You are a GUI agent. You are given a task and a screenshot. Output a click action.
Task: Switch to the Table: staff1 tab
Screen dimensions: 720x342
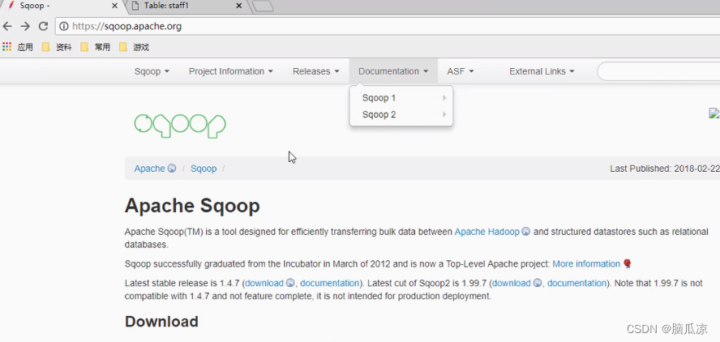click(x=184, y=6)
